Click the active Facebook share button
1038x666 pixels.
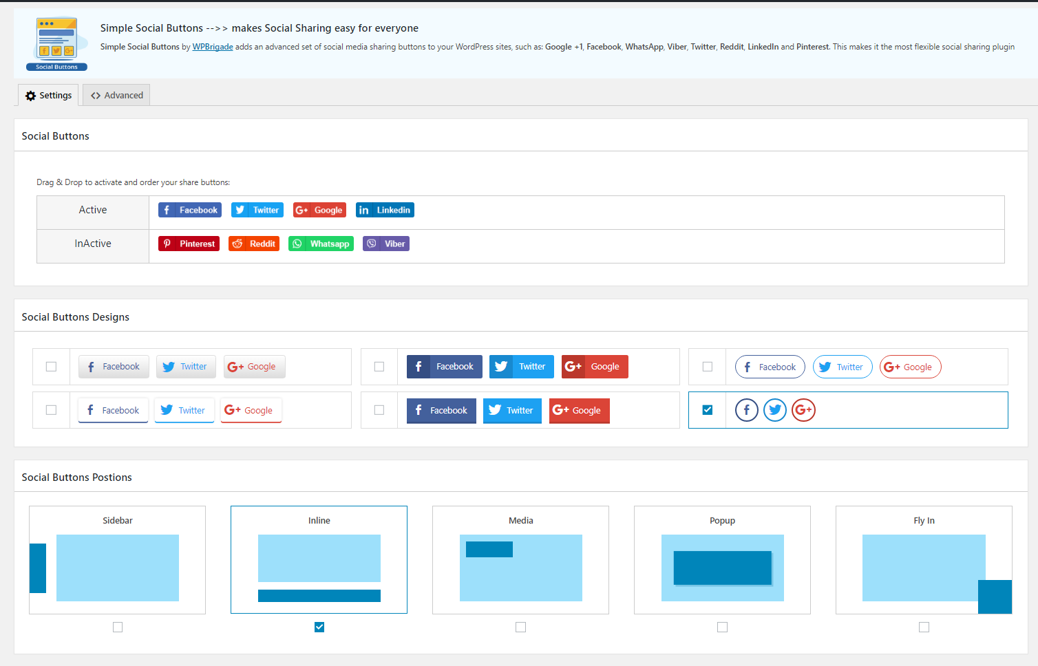pyautogui.click(x=189, y=210)
